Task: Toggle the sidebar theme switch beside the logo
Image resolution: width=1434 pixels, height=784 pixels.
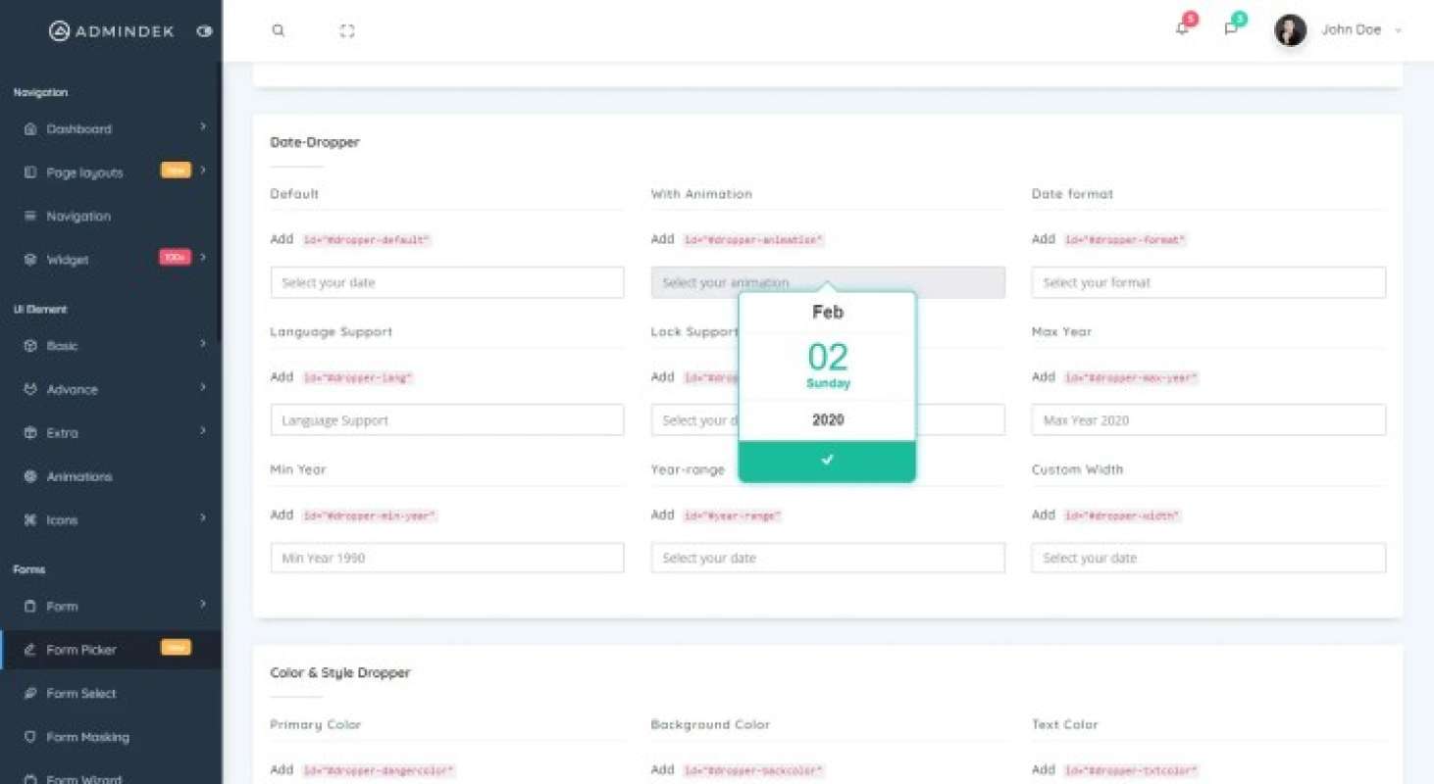Action: click(x=204, y=30)
